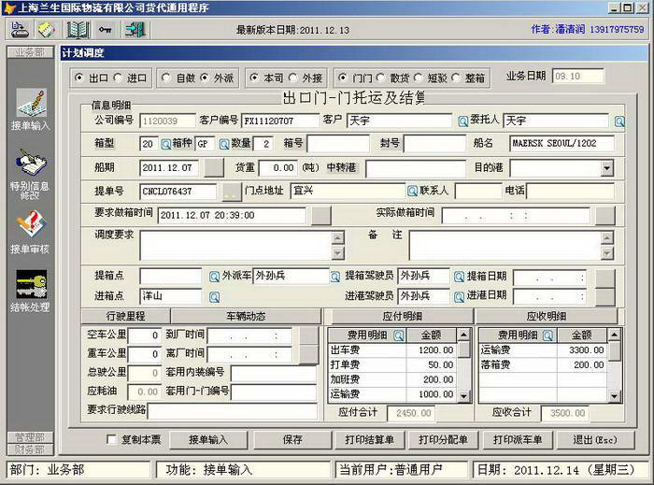Select the 出车费 row in 应付明细
The image size is (654, 485).
(392, 350)
